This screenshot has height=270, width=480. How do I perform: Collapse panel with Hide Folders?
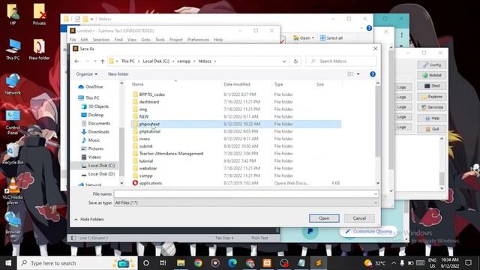[x=89, y=219]
